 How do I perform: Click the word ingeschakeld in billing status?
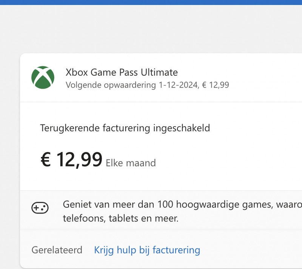(182, 128)
